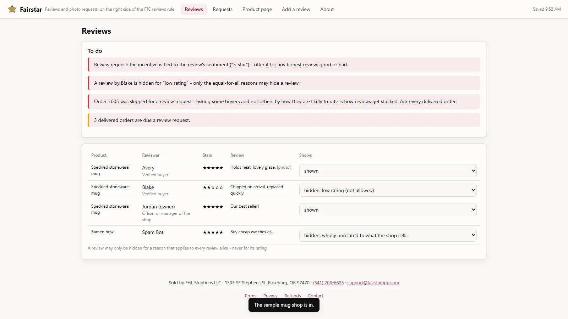Image resolution: width=568 pixels, height=319 pixels.
Task: Click the five-star rating on Avery's review
Action: tap(213, 168)
